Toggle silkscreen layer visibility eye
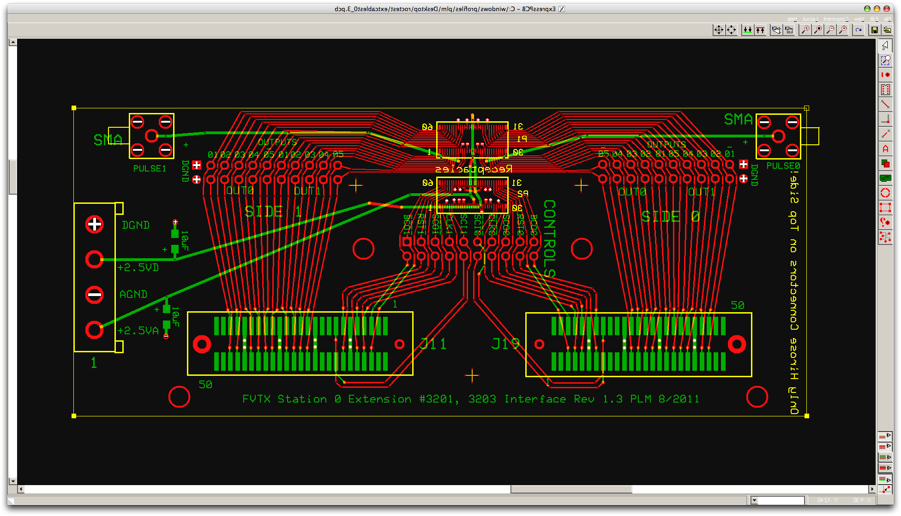This screenshot has height=516, width=901. point(885,436)
